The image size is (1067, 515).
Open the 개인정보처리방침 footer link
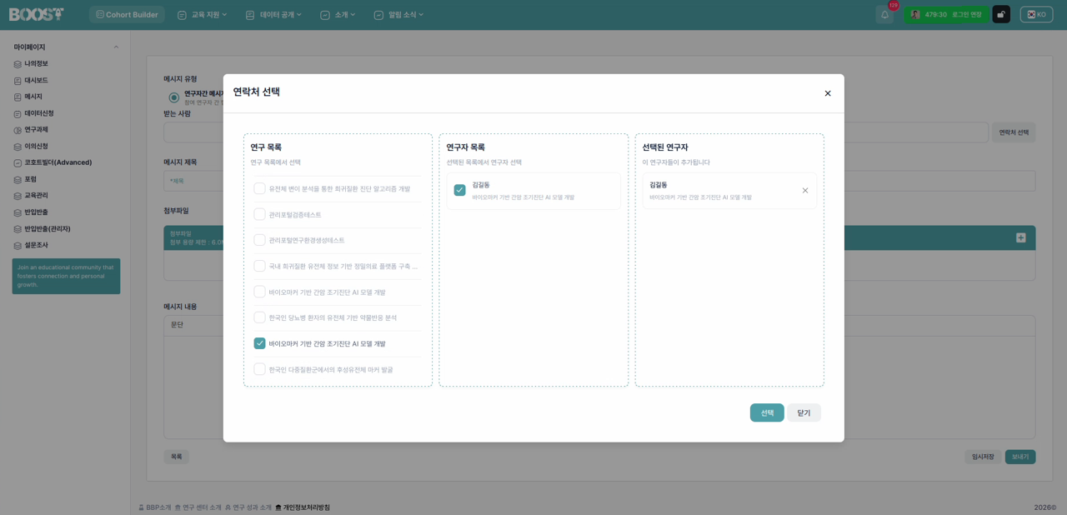pos(303,507)
